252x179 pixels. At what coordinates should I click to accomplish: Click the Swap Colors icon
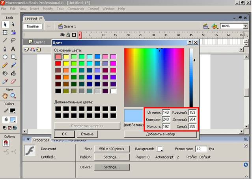15,128
